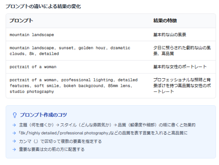Click the arrow icon before 重要な要素 tip
Screen dimensions: 219x165
click(14, 149)
